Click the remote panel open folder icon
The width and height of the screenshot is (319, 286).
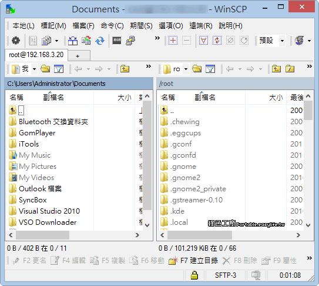tap(197, 69)
